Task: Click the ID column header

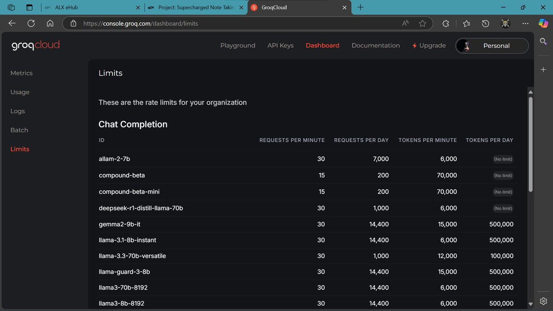Action: [101, 140]
